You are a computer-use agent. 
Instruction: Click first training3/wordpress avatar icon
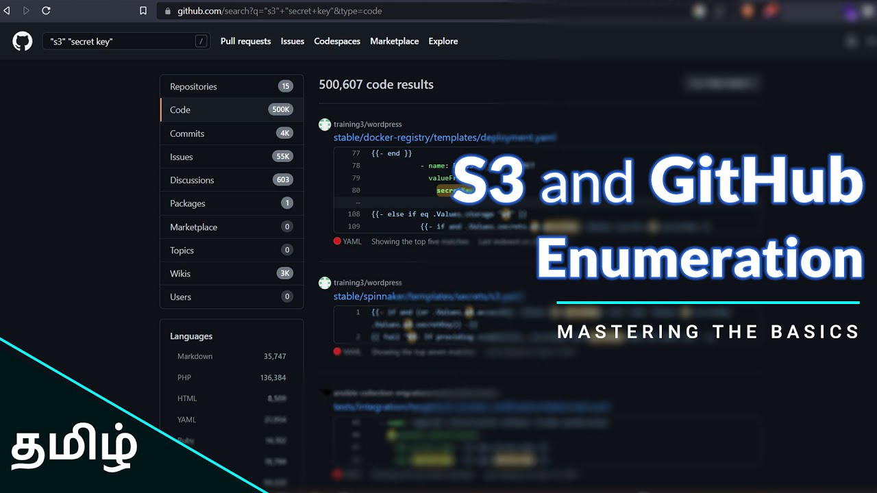(325, 125)
